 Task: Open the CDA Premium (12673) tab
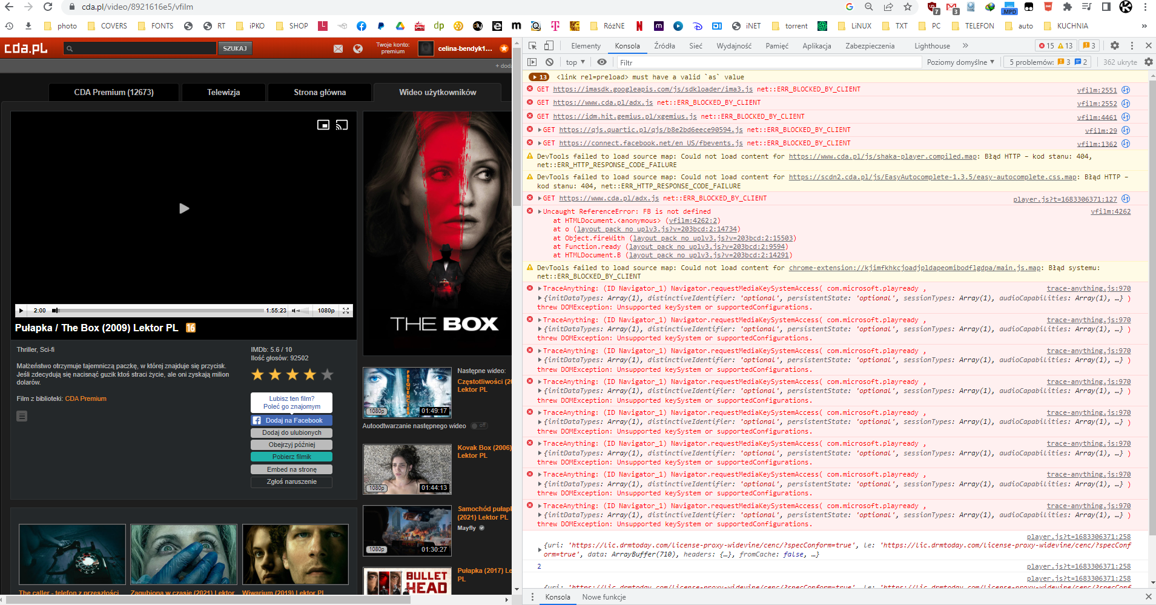point(114,92)
